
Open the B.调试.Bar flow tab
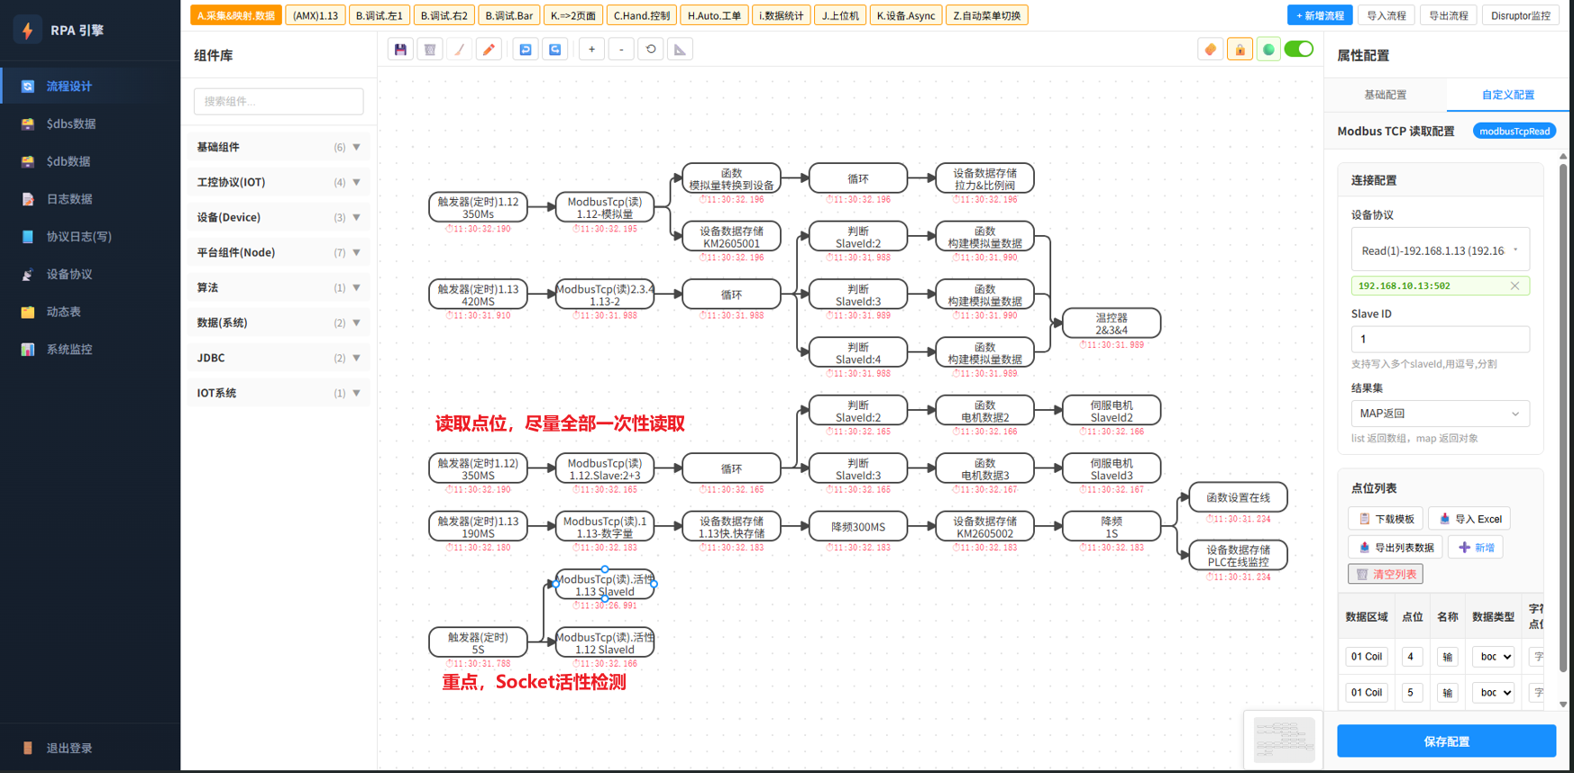[x=509, y=15]
